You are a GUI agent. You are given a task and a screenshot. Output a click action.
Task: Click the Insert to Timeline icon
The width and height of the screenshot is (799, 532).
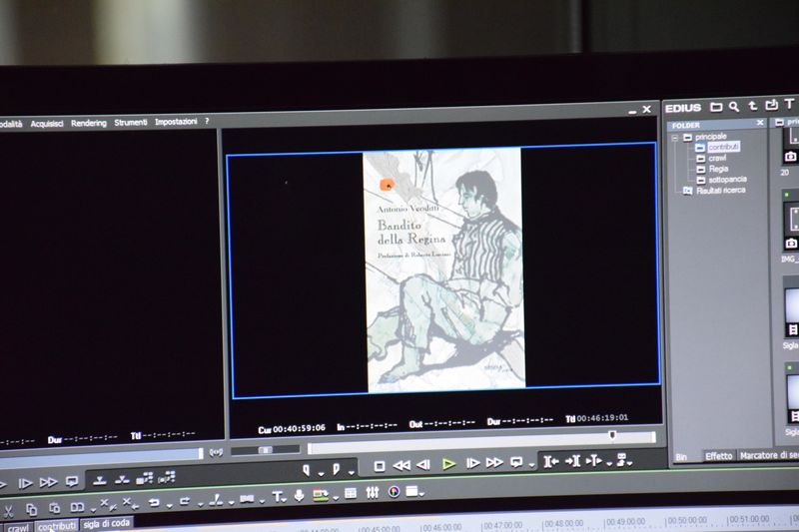tap(100, 480)
